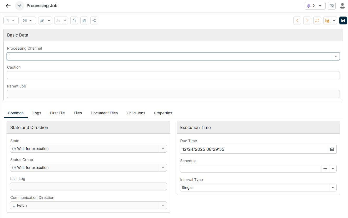Expand the Schedule dropdown arrow

333,169
